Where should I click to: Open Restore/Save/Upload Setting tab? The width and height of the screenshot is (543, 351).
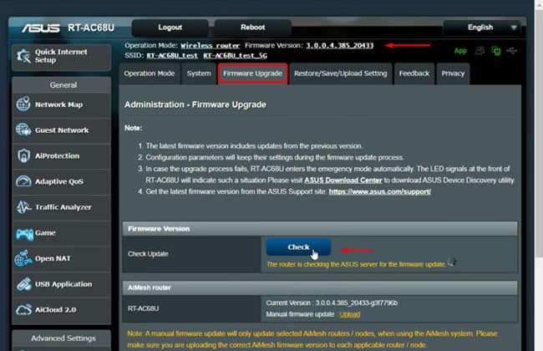pyautogui.click(x=340, y=74)
